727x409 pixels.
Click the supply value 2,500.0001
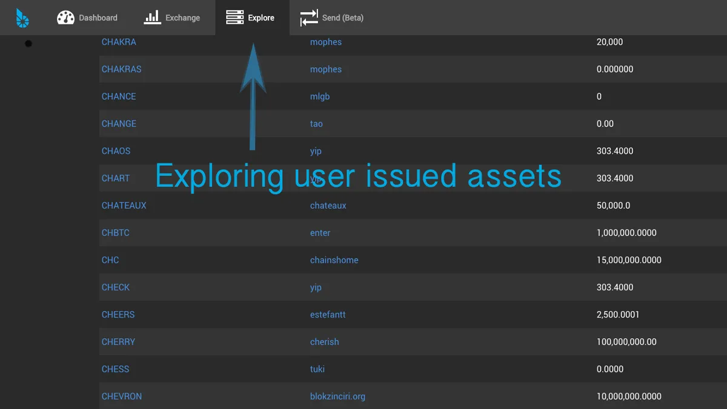pos(618,314)
